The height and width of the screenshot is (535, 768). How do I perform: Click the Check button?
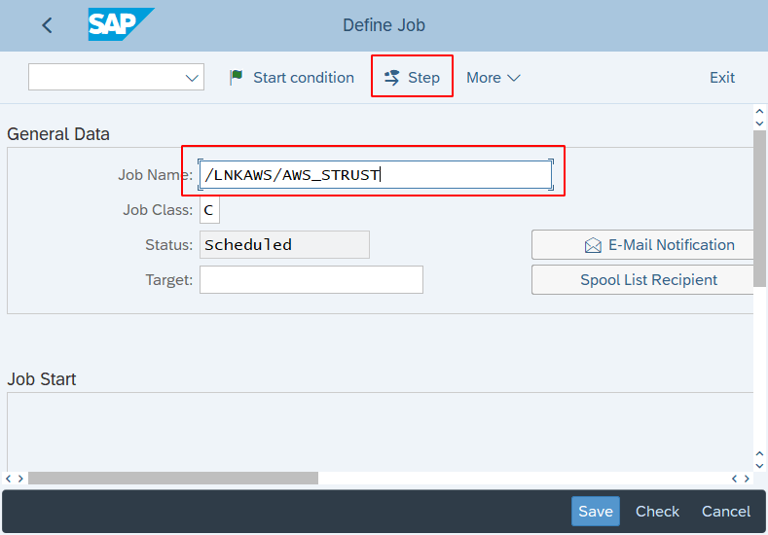657,512
